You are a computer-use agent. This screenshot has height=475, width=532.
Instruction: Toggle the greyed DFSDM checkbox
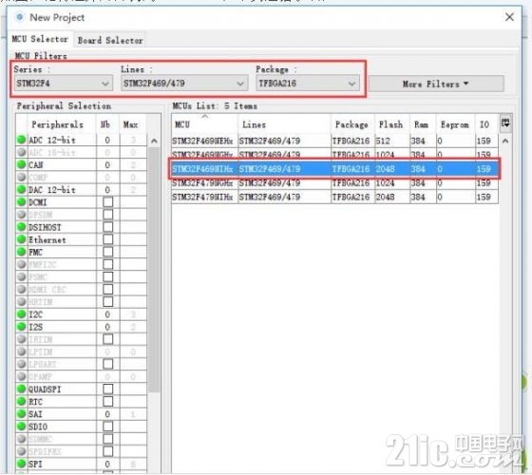click(x=107, y=215)
